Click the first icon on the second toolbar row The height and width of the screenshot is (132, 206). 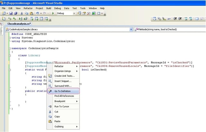tap(4, 19)
